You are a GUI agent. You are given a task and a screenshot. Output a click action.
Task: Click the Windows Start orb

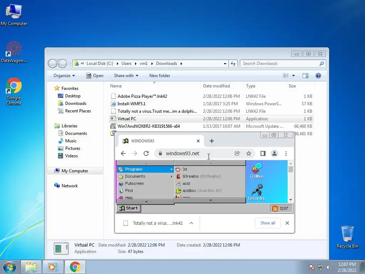click(9, 267)
